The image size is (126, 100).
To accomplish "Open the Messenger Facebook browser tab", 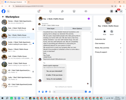I will tap(15, 2).
